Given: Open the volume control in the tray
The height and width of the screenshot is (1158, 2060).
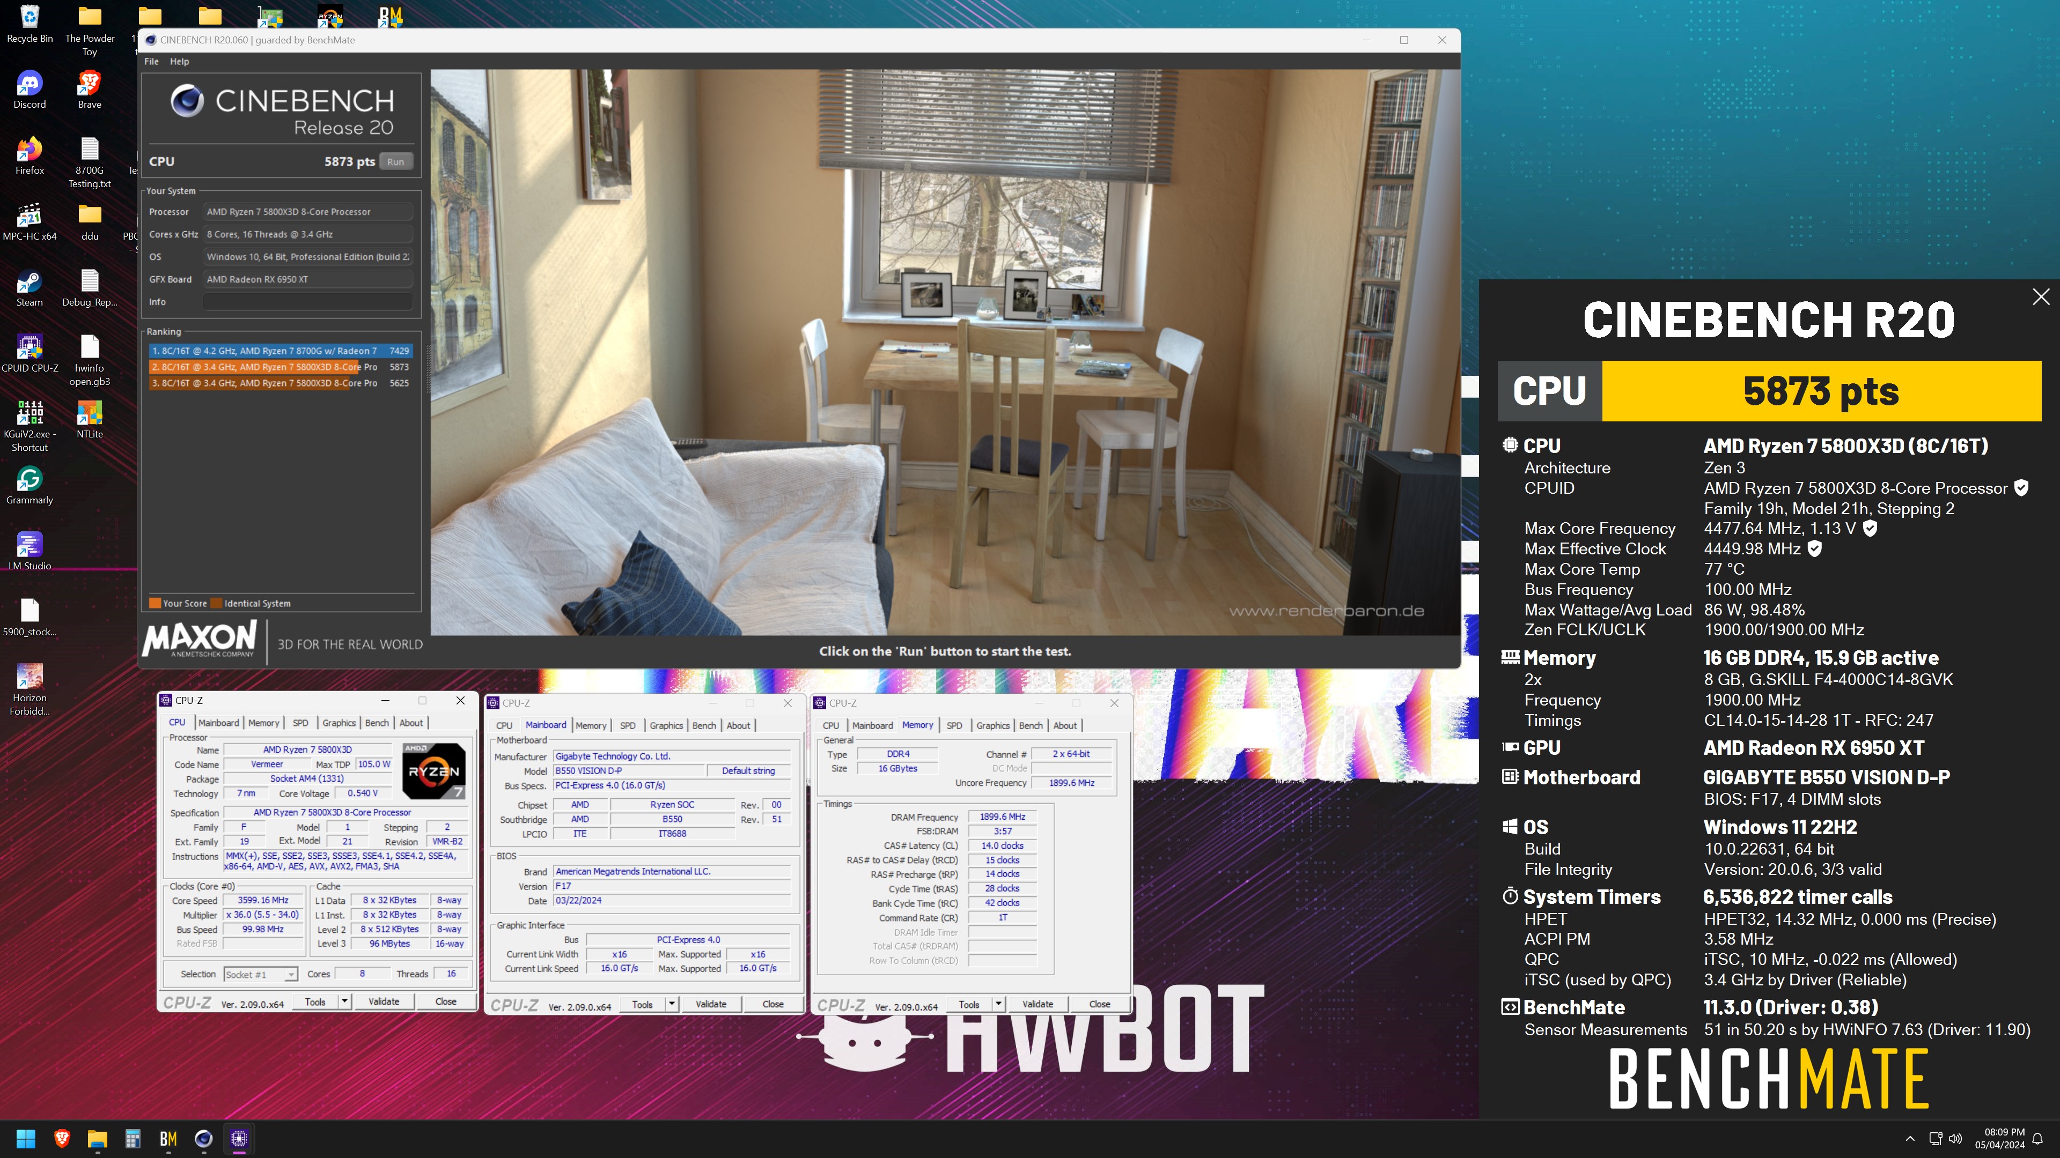Looking at the screenshot, I should point(1955,1139).
